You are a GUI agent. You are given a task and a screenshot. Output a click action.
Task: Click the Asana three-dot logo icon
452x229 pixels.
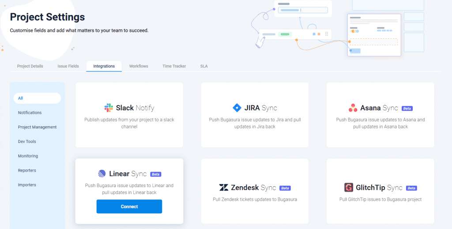[353, 108]
